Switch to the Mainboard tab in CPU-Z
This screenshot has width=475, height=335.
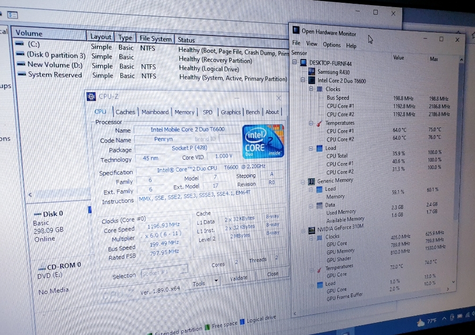click(x=155, y=112)
